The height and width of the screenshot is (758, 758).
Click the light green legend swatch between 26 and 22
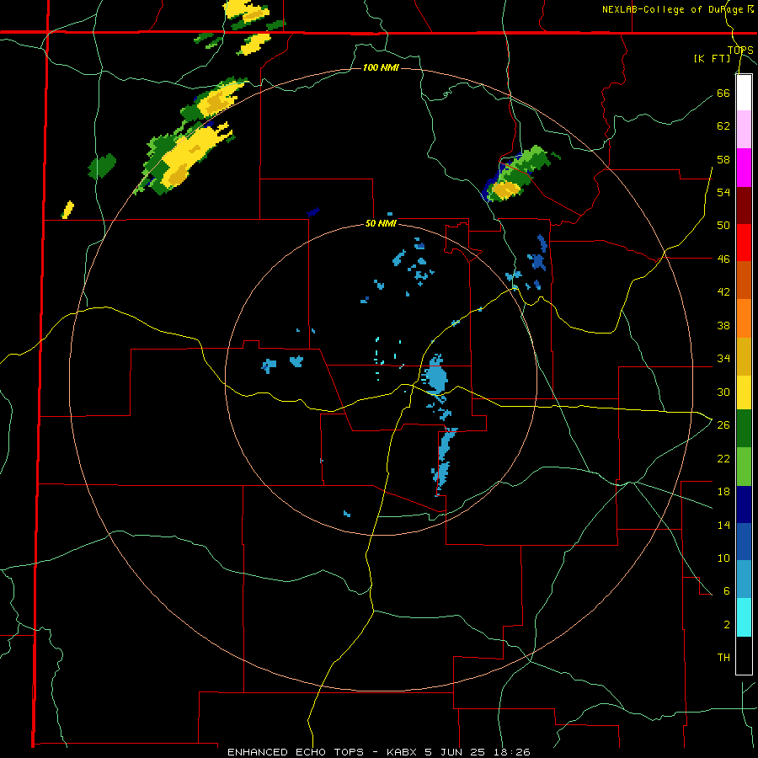(x=744, y=467)
